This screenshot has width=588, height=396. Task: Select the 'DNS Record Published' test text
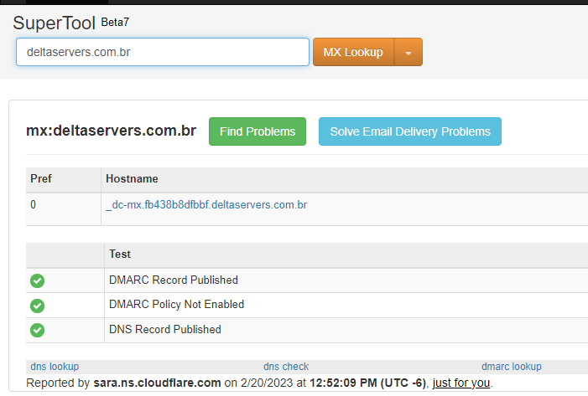coord(165,329)
